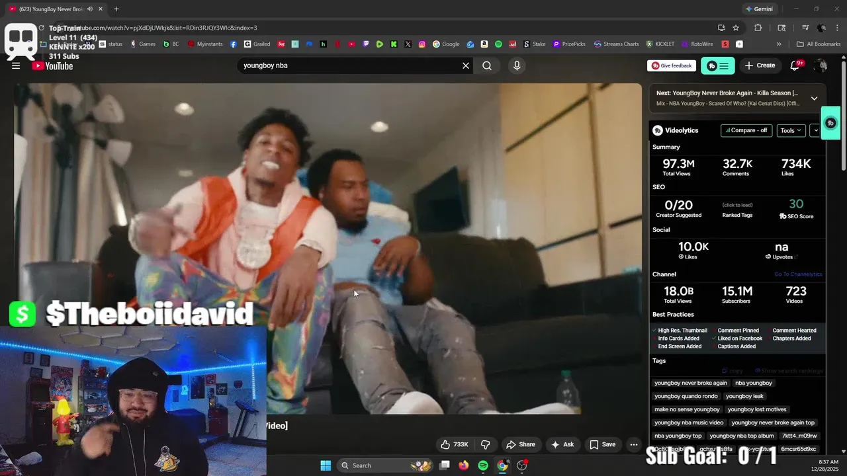The image size is (847, 476).
Task: Open the RotoWire bookmark
Action: [697, 44]
